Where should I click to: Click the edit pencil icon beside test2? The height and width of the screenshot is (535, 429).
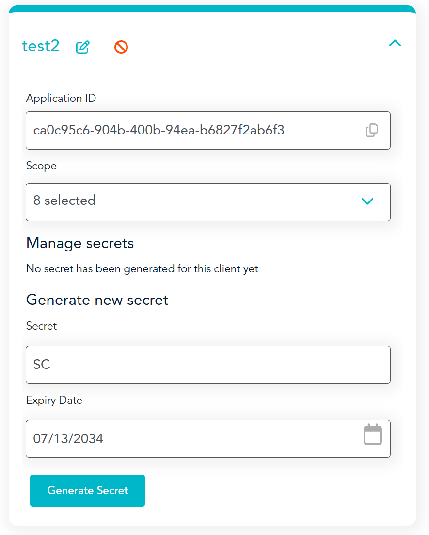pyautogui.click(x=83, y=47)
